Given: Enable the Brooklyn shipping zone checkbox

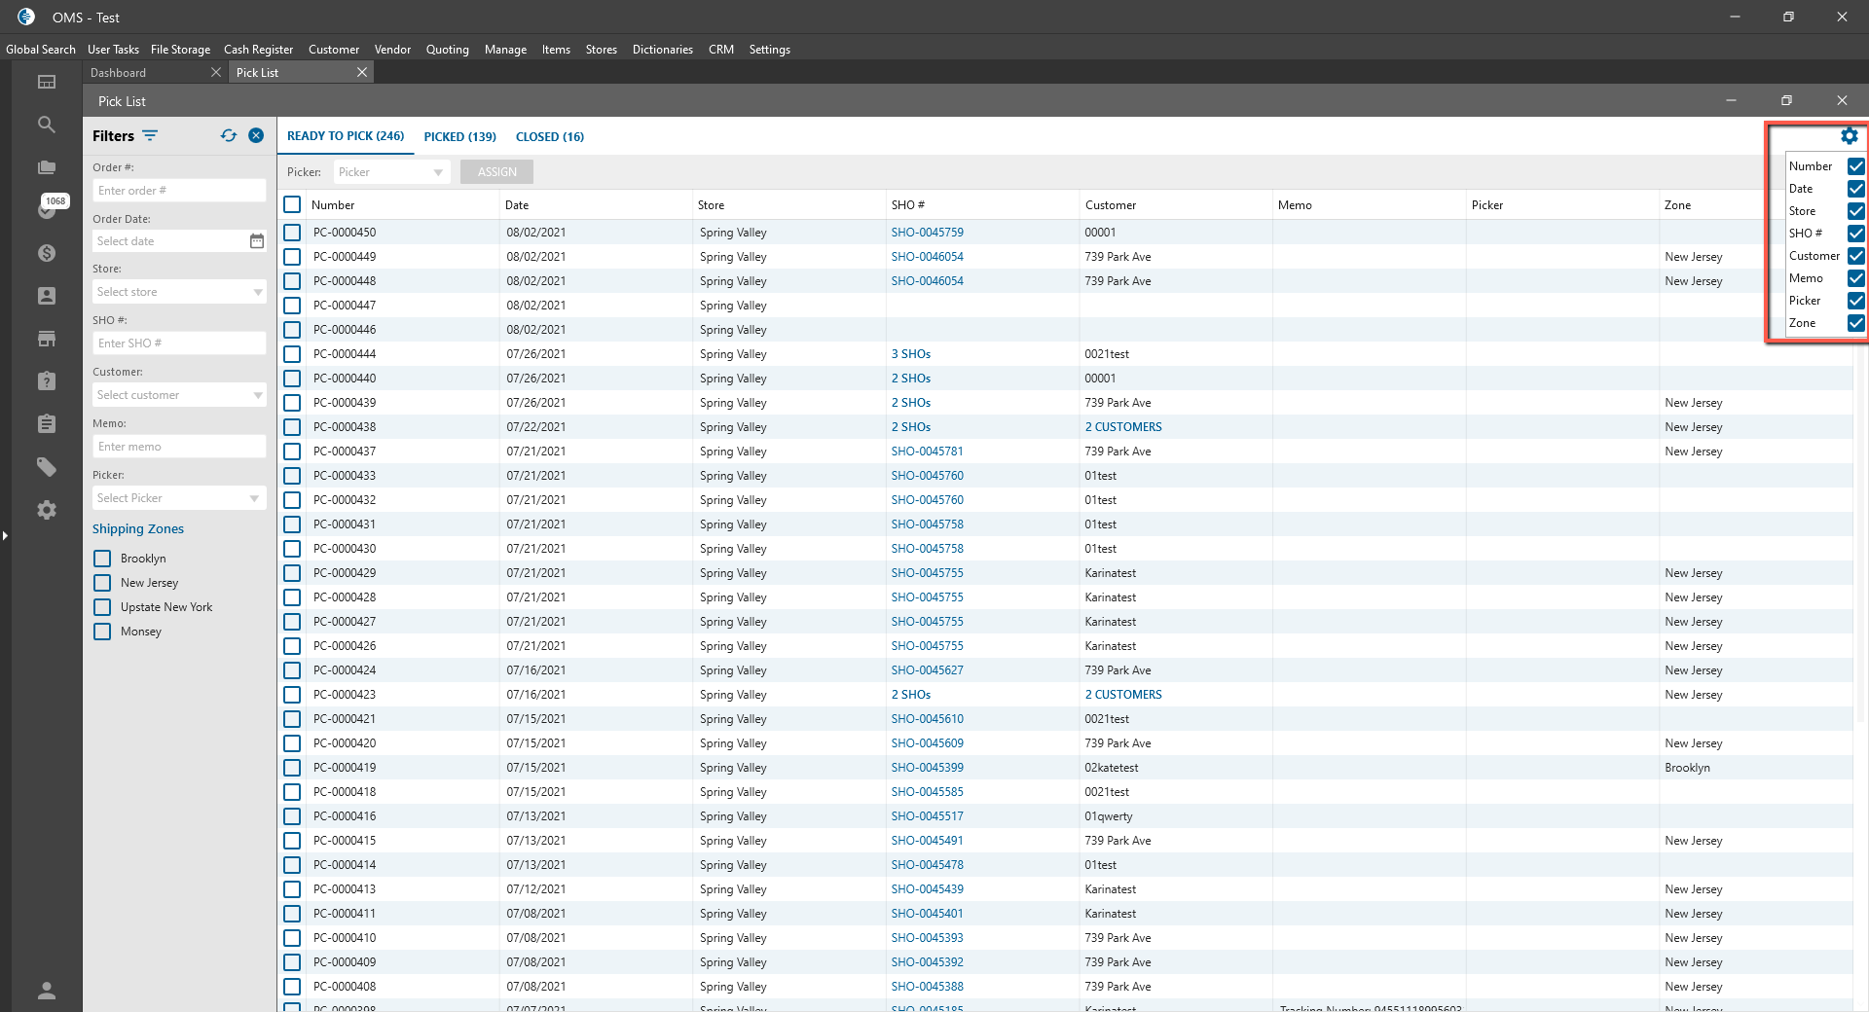Looking at the screenshot, I should click(102, 559).
